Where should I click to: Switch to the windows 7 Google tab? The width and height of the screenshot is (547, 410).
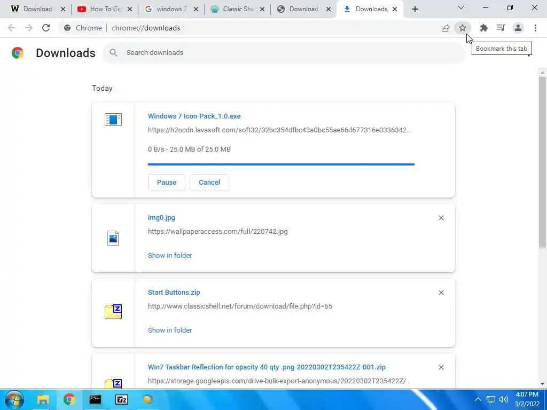[x=171, y=9]
